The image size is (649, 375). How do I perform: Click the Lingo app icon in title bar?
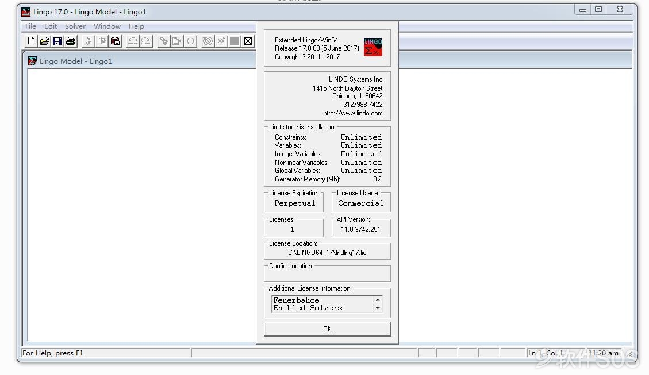pyautogui.click(x=26, y=12)
